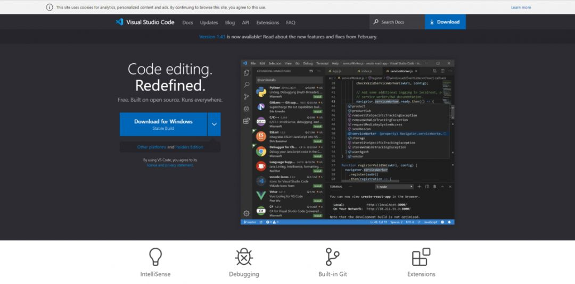Switch to the index.js editor tab in the hero screenshot
The height and width of the screenshot is (284, 575).
367,71
